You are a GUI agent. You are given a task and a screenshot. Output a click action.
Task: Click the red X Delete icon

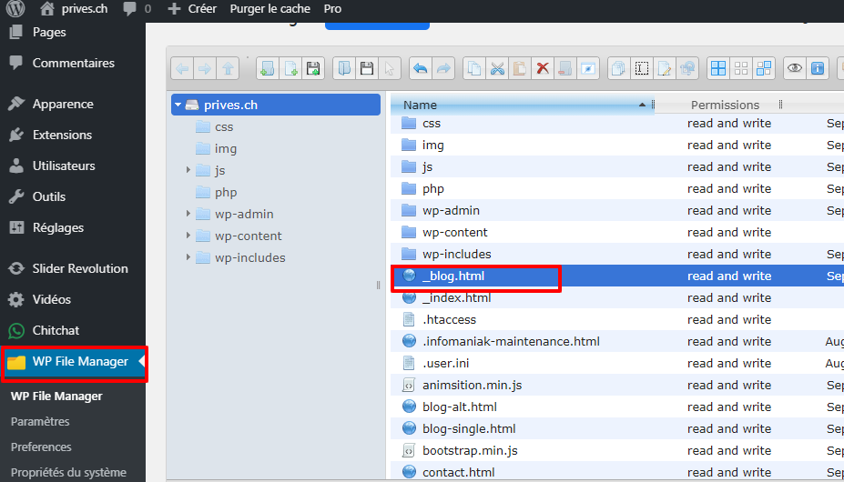click(543, 68)
